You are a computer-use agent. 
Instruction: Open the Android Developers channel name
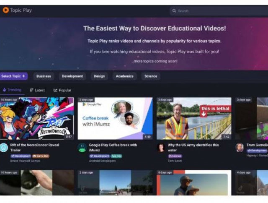tap(102, 161)
